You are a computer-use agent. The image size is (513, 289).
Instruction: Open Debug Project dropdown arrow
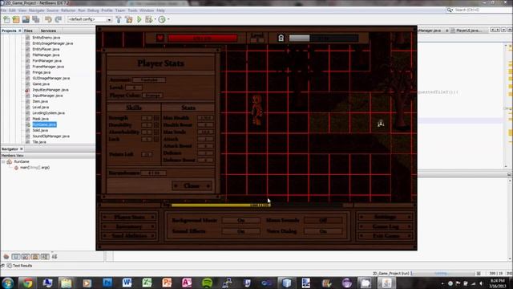pos(155,19)
